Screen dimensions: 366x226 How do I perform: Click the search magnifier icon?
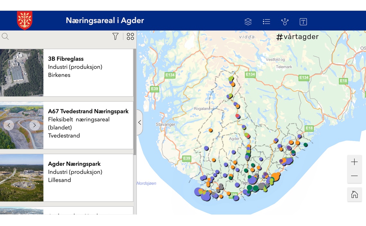tap(5, 36)
